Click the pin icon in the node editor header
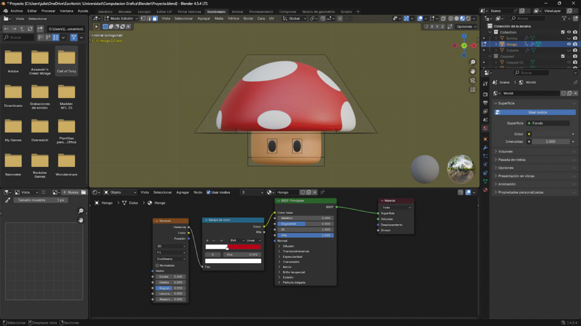Image resolution: width=581 pixels, height=326 pixels. (323, 192)
